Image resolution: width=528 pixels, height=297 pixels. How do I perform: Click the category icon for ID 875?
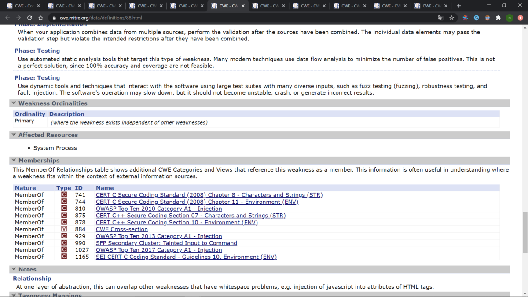pyautogui.click(x=64, y=216)
